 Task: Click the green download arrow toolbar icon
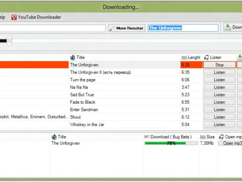[x=227, y=27]
